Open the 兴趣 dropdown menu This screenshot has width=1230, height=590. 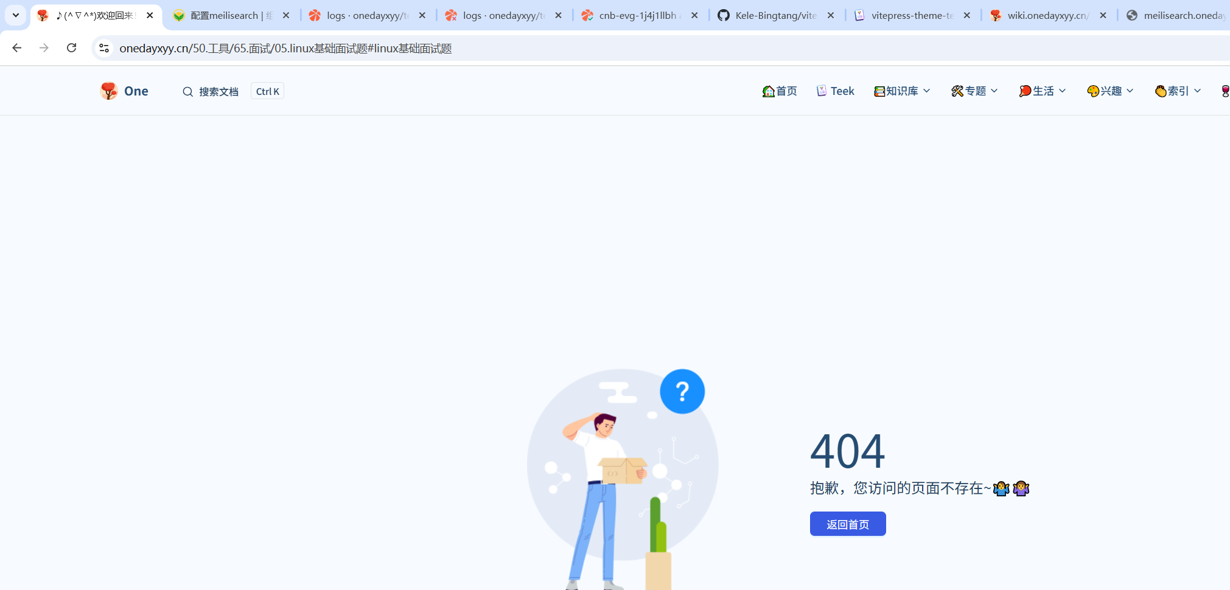tap(1110, 91)
